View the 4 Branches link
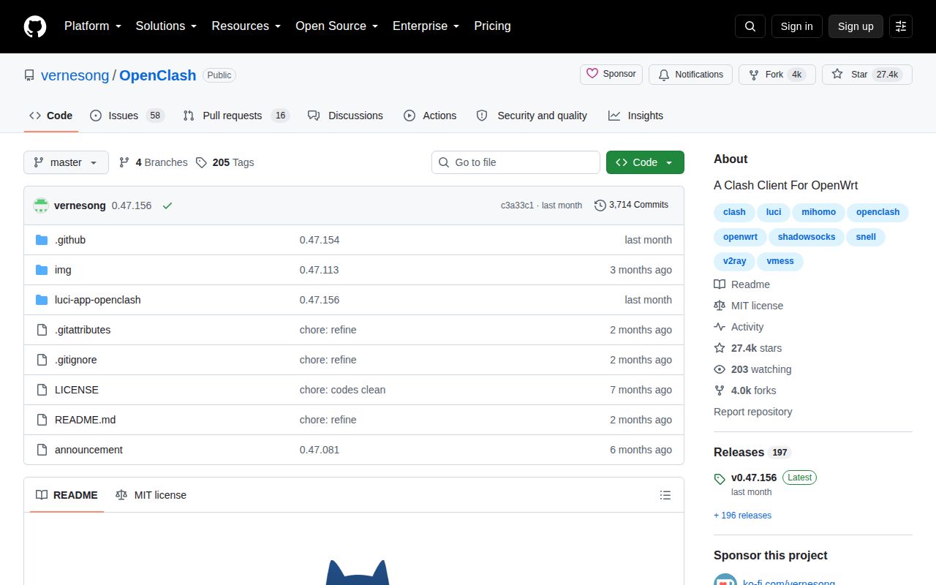The height and width of the screenshot is (585, 936). (x=154, y=162)
